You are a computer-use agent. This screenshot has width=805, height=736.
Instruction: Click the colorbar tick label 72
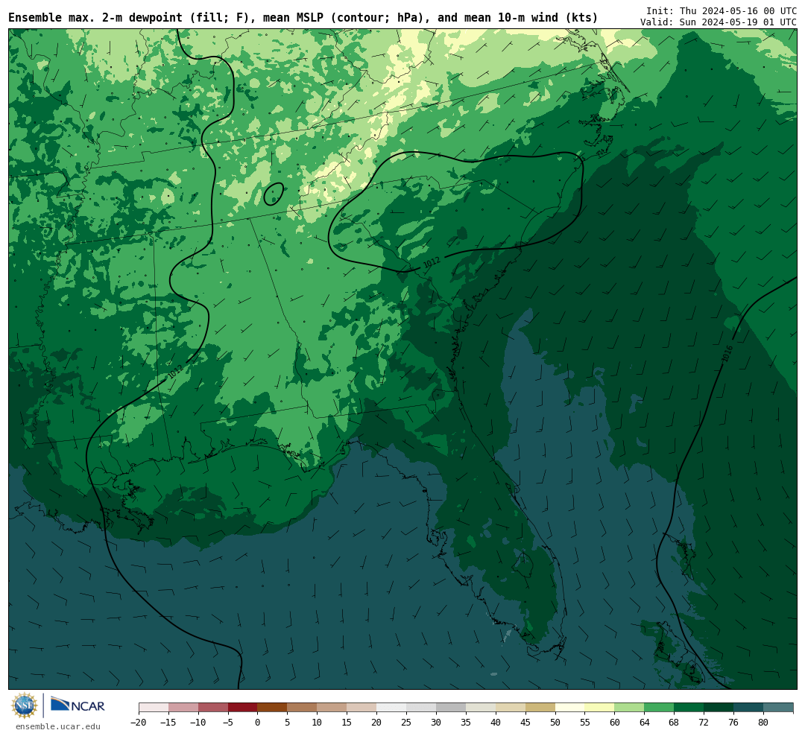click(704, 722)
